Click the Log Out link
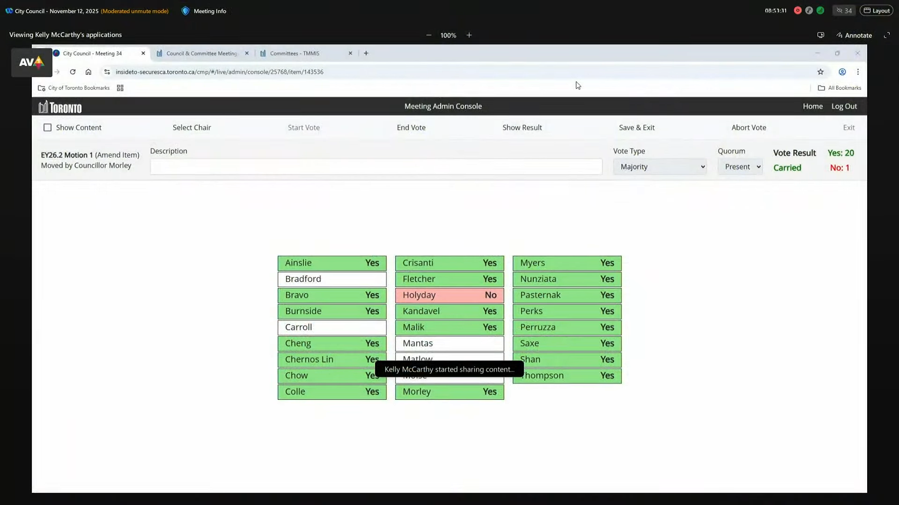Viewport: 899px width, 505px height. pos(844,106)
